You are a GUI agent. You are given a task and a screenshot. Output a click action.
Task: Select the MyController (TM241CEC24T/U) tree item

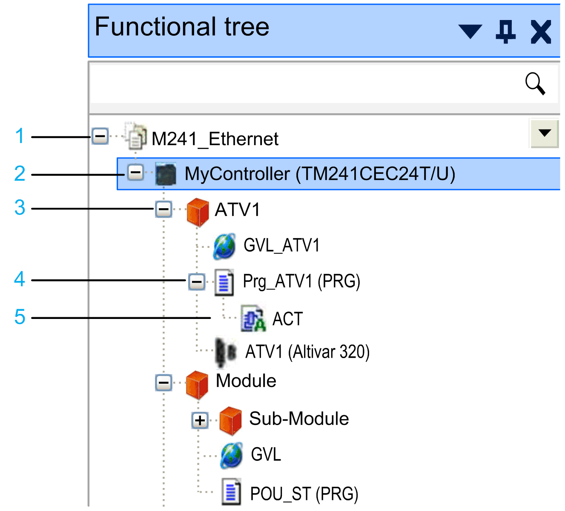click(x=319, y=174)
